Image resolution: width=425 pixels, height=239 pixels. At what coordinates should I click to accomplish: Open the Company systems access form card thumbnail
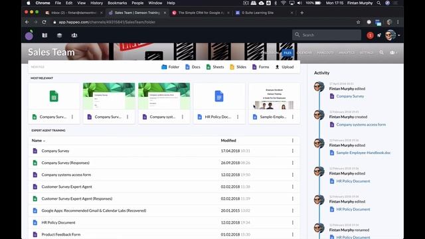[x=164, y=96]
